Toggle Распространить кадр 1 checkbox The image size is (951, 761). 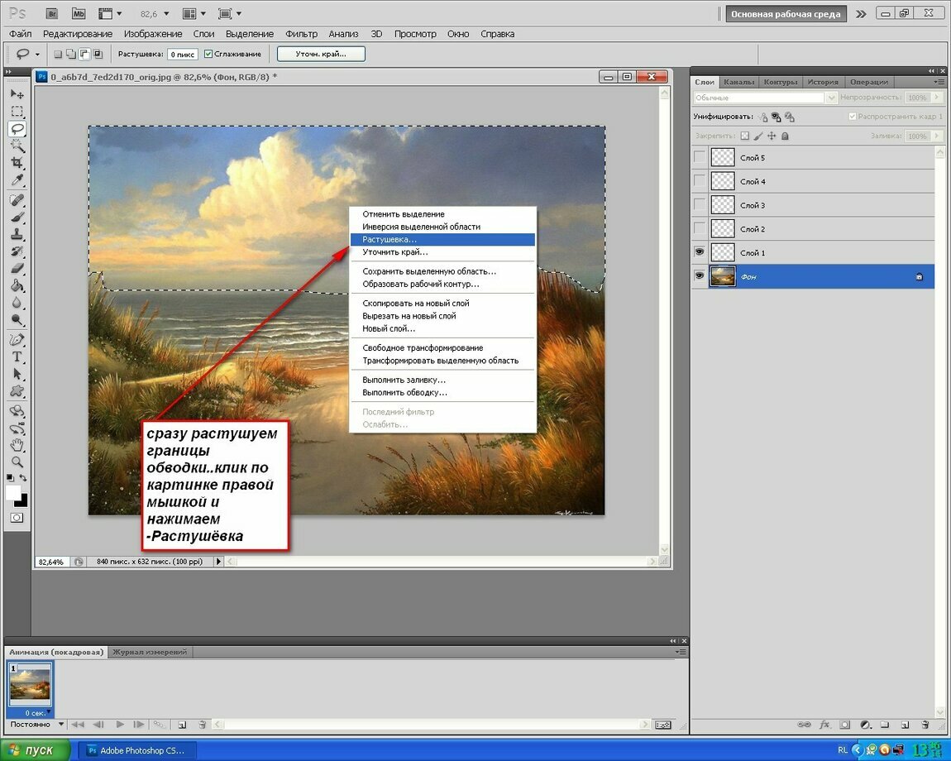852,117
